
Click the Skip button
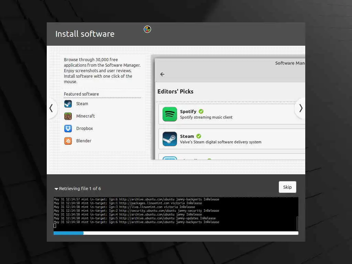tap(287, 187)
